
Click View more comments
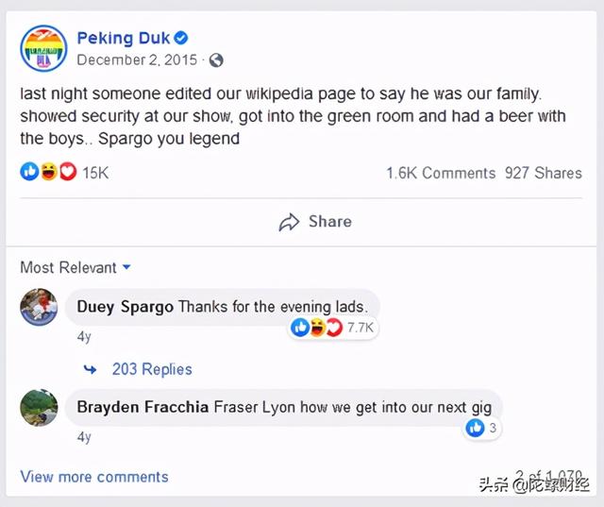94,476
